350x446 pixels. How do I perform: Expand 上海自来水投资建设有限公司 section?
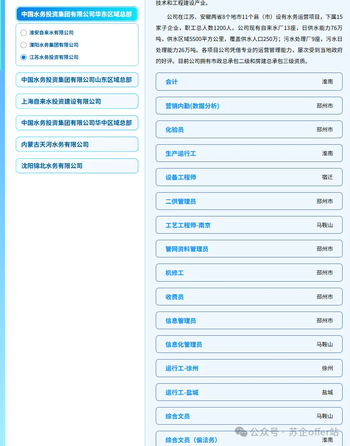coord(77,101)
